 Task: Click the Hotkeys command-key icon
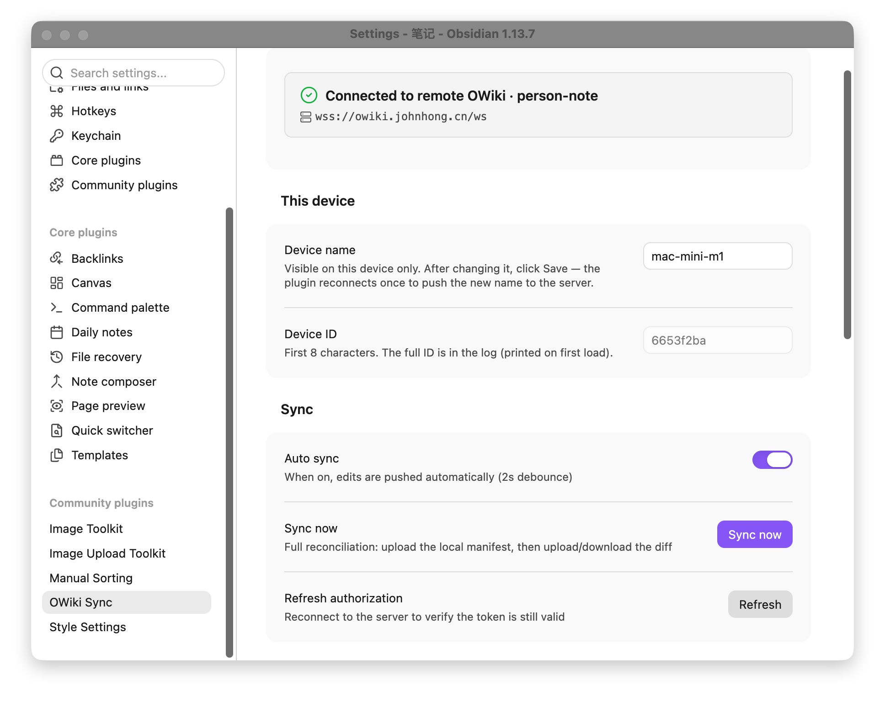(57, 111)
